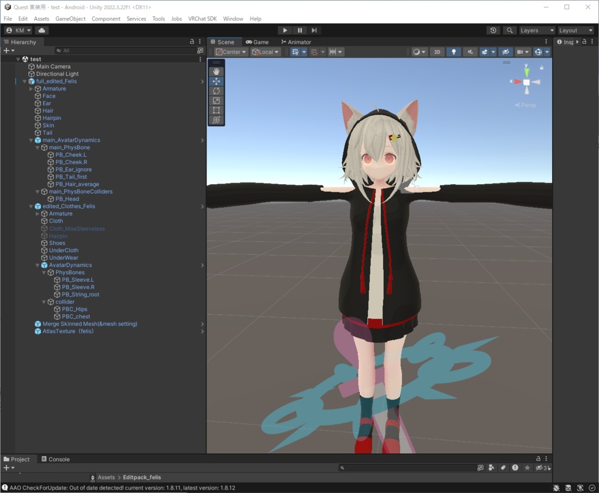Open the Layout dropdown

click(x=576, y=30)
